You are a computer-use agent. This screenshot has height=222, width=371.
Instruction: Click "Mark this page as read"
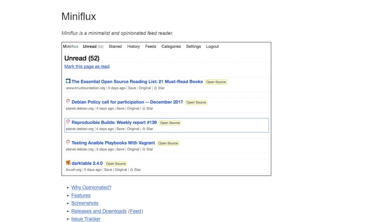tap(86, 66)
